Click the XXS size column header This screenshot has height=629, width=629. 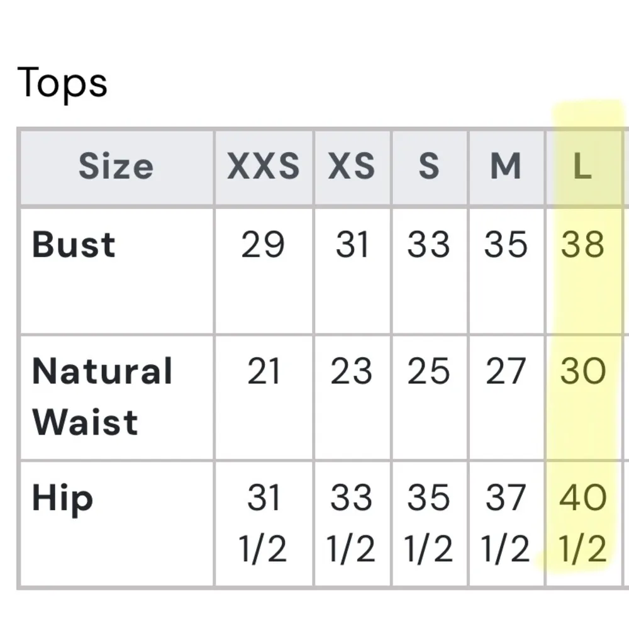point(264,167)
